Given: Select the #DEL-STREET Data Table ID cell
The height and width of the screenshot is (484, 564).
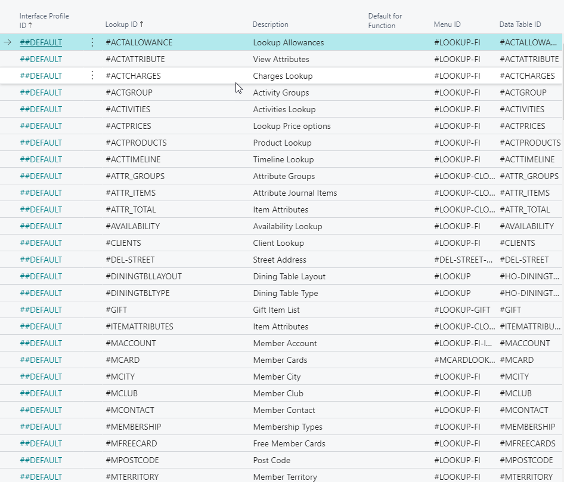Looking at the screenshot, I should (524, 260).
